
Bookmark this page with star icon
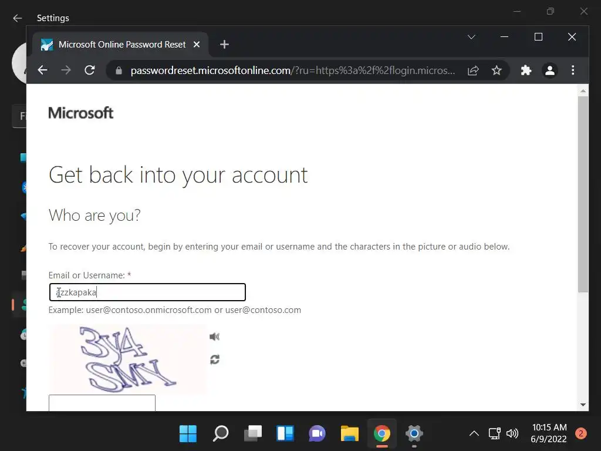pyautogui.click(x=497, y=70)
